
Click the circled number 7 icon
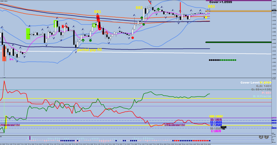(267, 137)
